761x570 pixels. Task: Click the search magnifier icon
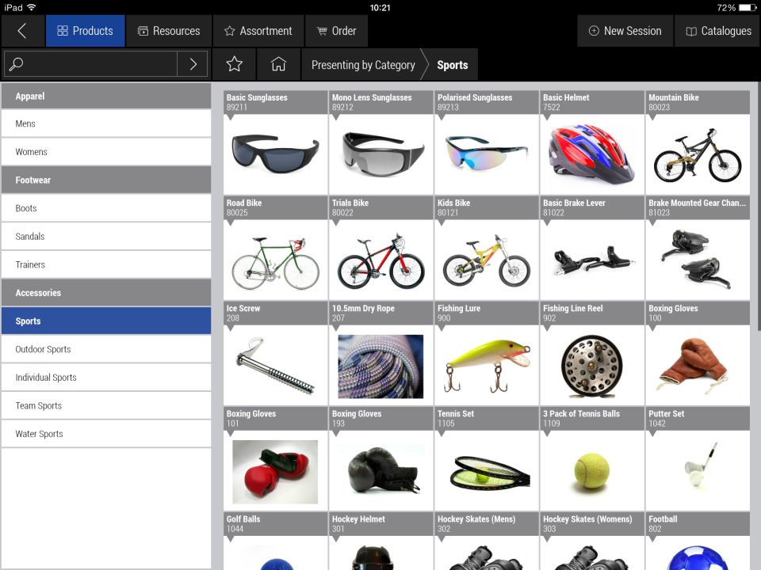(15, 64)
